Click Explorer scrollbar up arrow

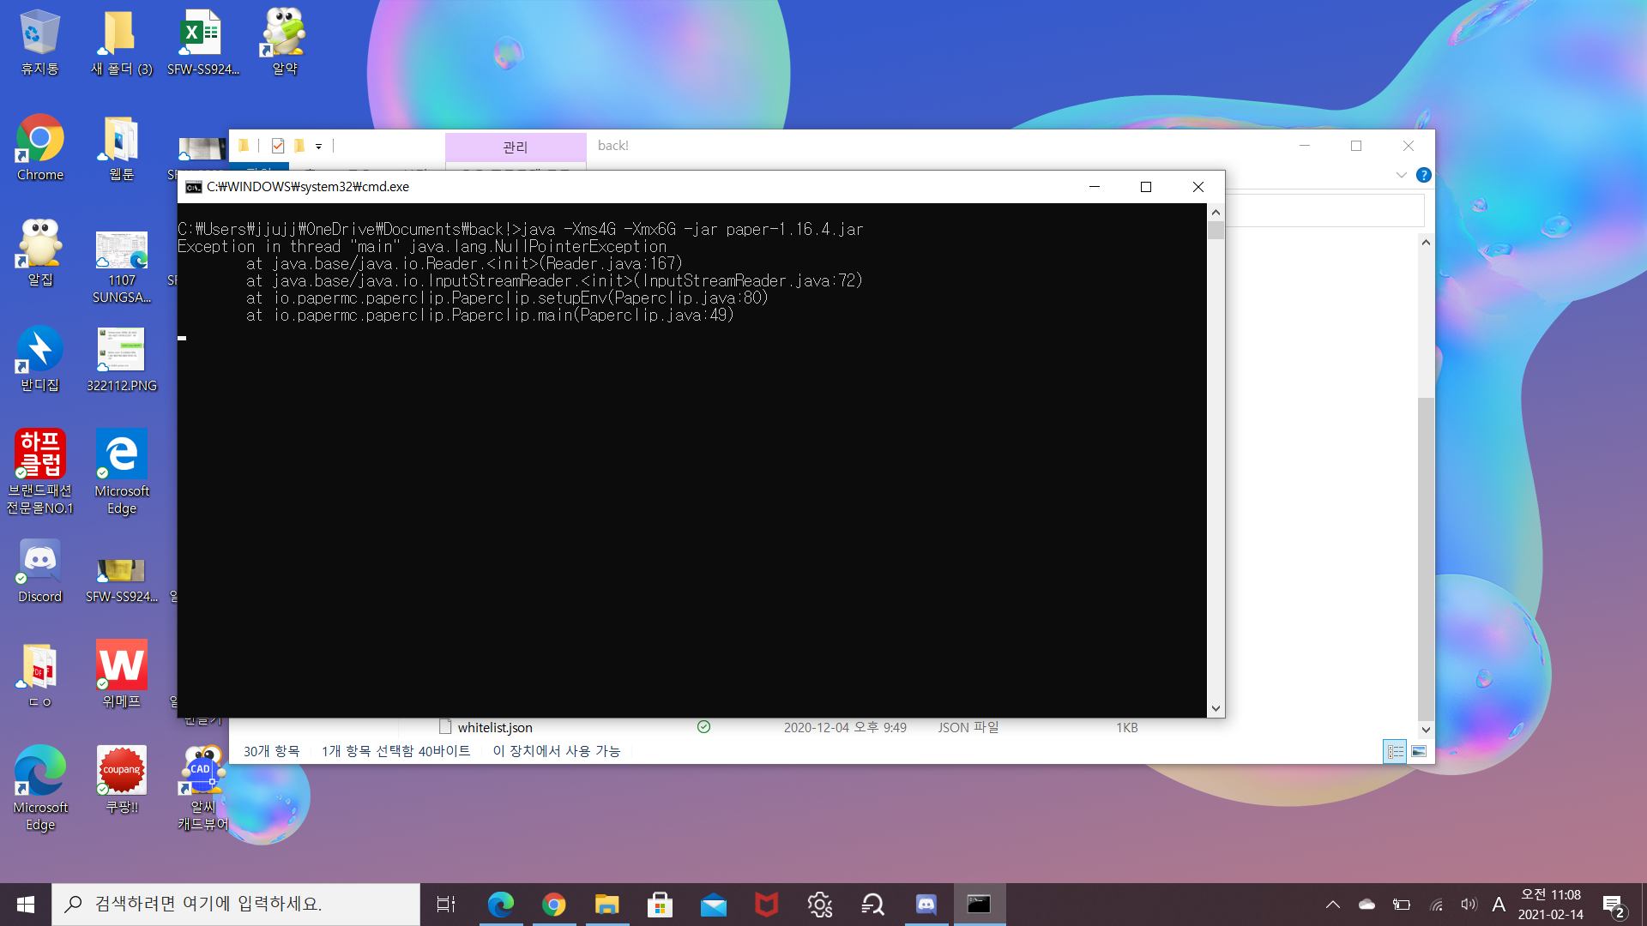click(x=1426, y=243)
